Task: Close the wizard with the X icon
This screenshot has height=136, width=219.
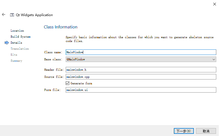Action: point(215,4)
